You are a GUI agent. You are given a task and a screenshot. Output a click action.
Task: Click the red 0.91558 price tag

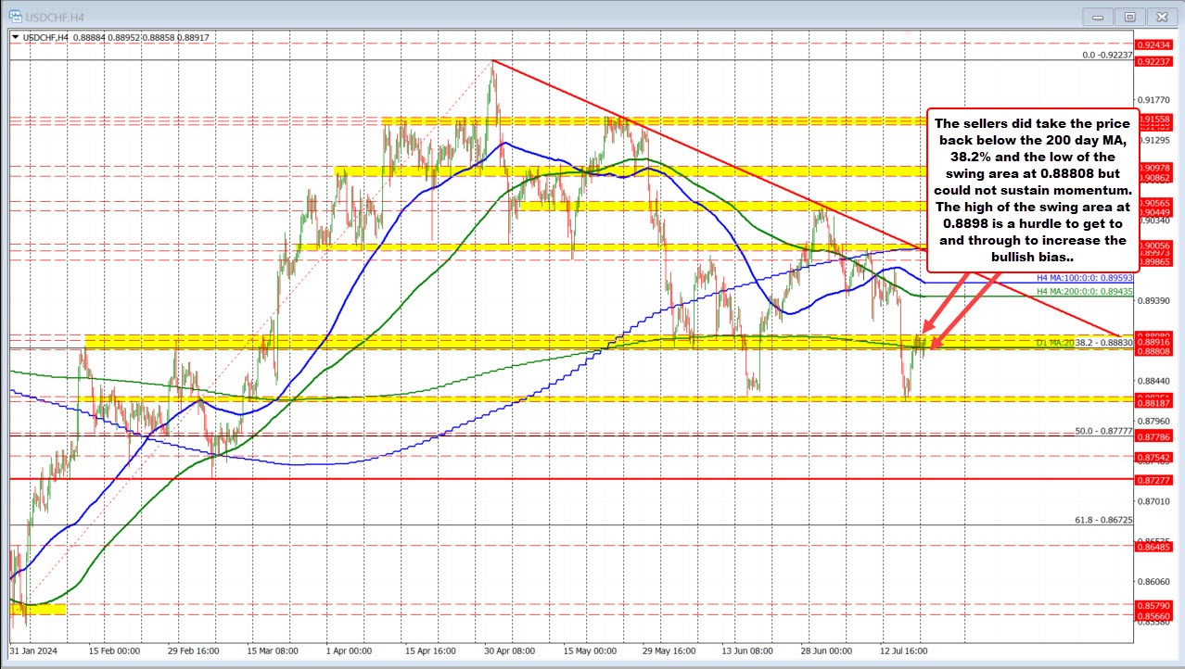[x=1158, y=120]
